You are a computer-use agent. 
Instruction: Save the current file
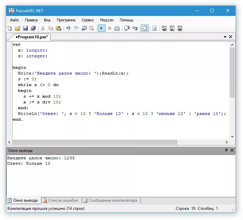pyautogui.click(x=25, y=28)
